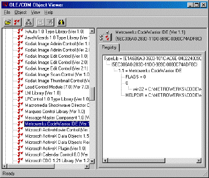
Task: Switch to the Registry tab
Action: (x=109, y=48)
